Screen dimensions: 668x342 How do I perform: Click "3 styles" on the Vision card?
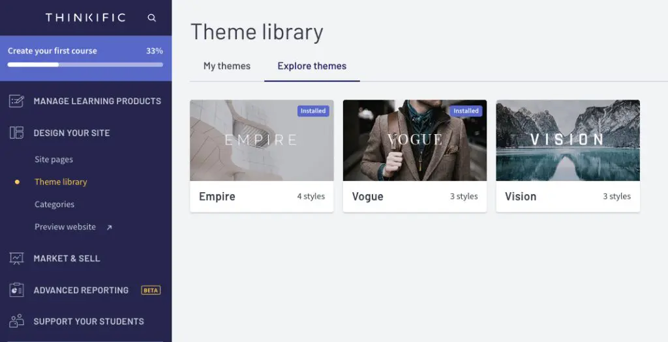[x=617, y=197]
